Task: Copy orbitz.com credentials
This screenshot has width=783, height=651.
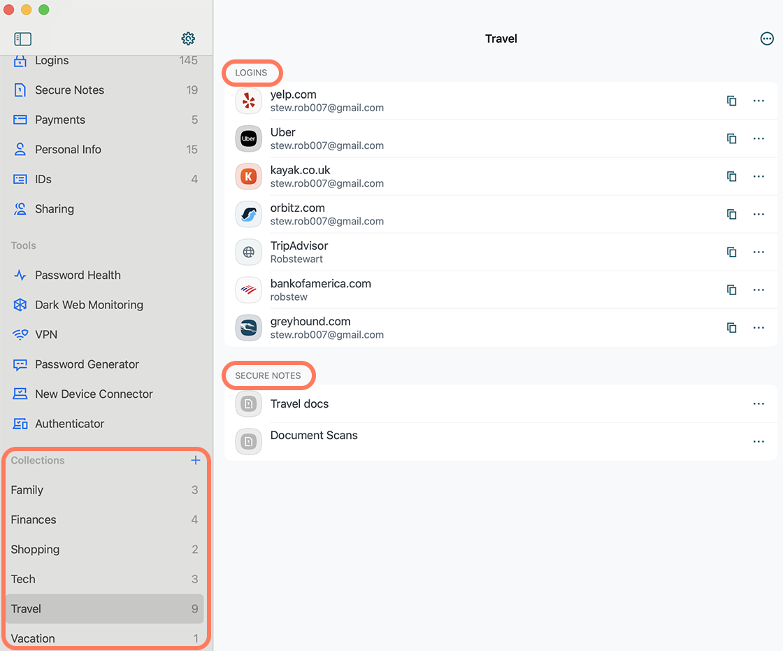Action: (x=731, y=215)
